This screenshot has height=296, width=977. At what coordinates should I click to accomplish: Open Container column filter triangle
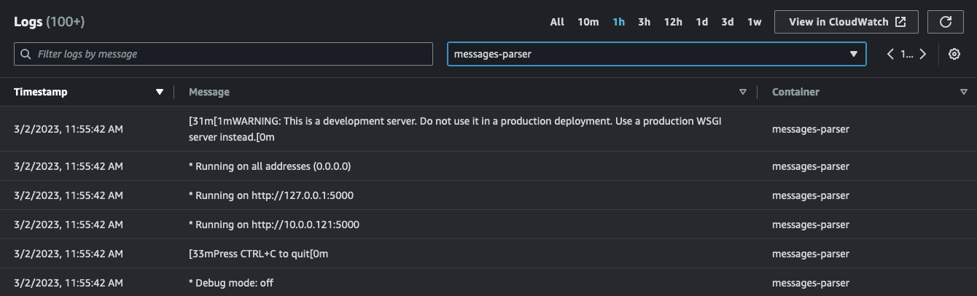(963, 93)
